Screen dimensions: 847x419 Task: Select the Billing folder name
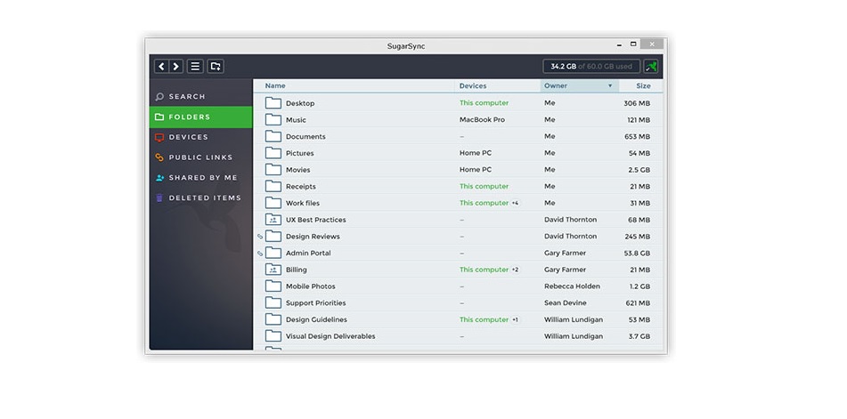(x=296, y=270)
